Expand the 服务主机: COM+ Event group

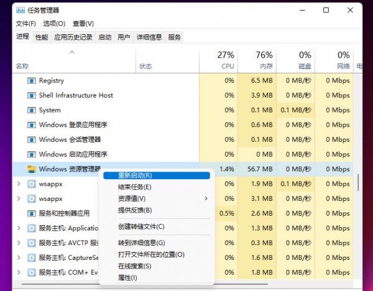(19, 272)
